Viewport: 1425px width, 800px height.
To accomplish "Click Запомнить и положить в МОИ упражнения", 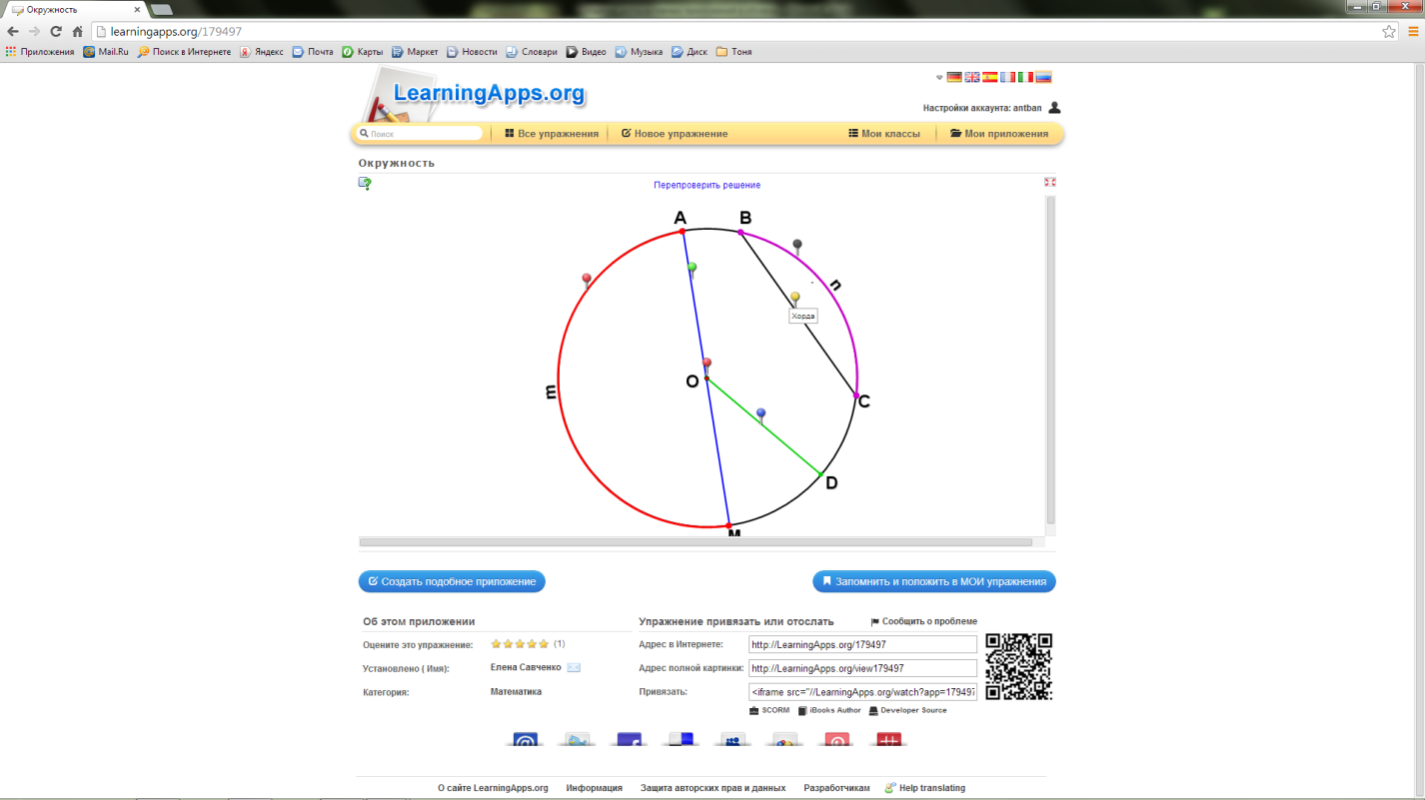I will tap(934, 581).
